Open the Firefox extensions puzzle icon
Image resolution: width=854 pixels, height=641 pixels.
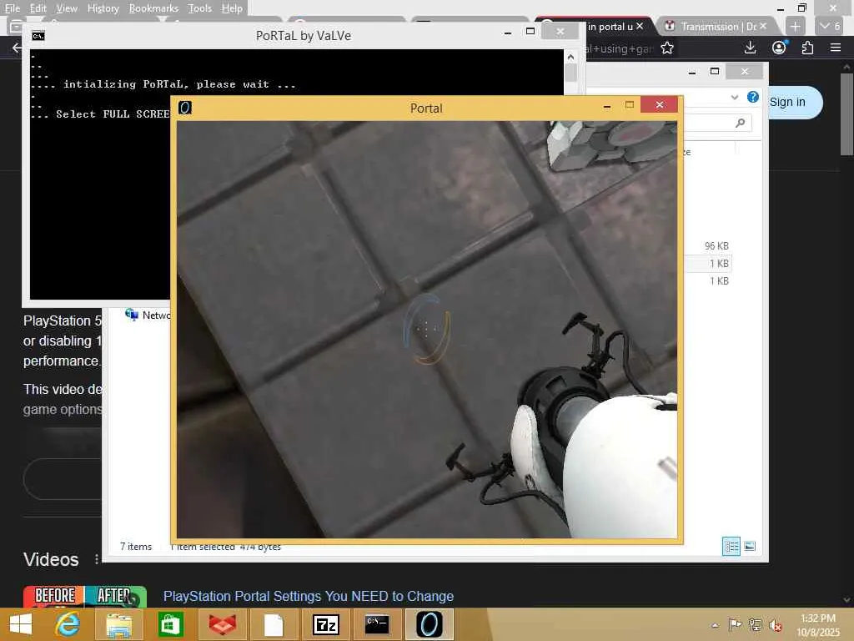[x=807, y=48]
